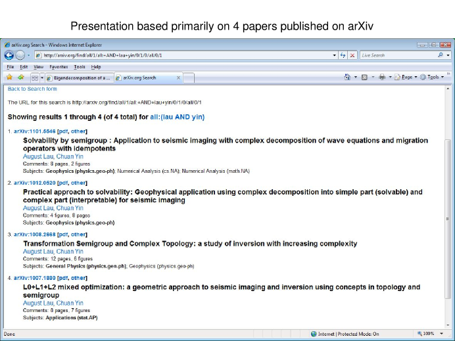
Task: Click the vertical scrollbar thumb
Action: [x=448, y=219]
